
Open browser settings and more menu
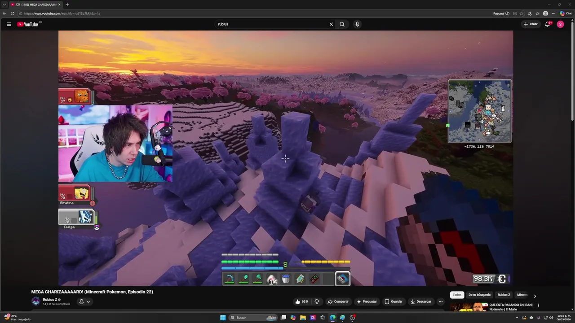553,13
